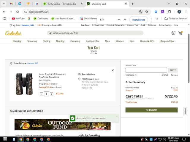
Task: Remove the VORTEX15 promo code
Action: tap(174, 75)
